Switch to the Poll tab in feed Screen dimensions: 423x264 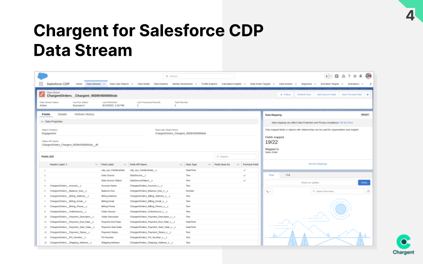288,175
